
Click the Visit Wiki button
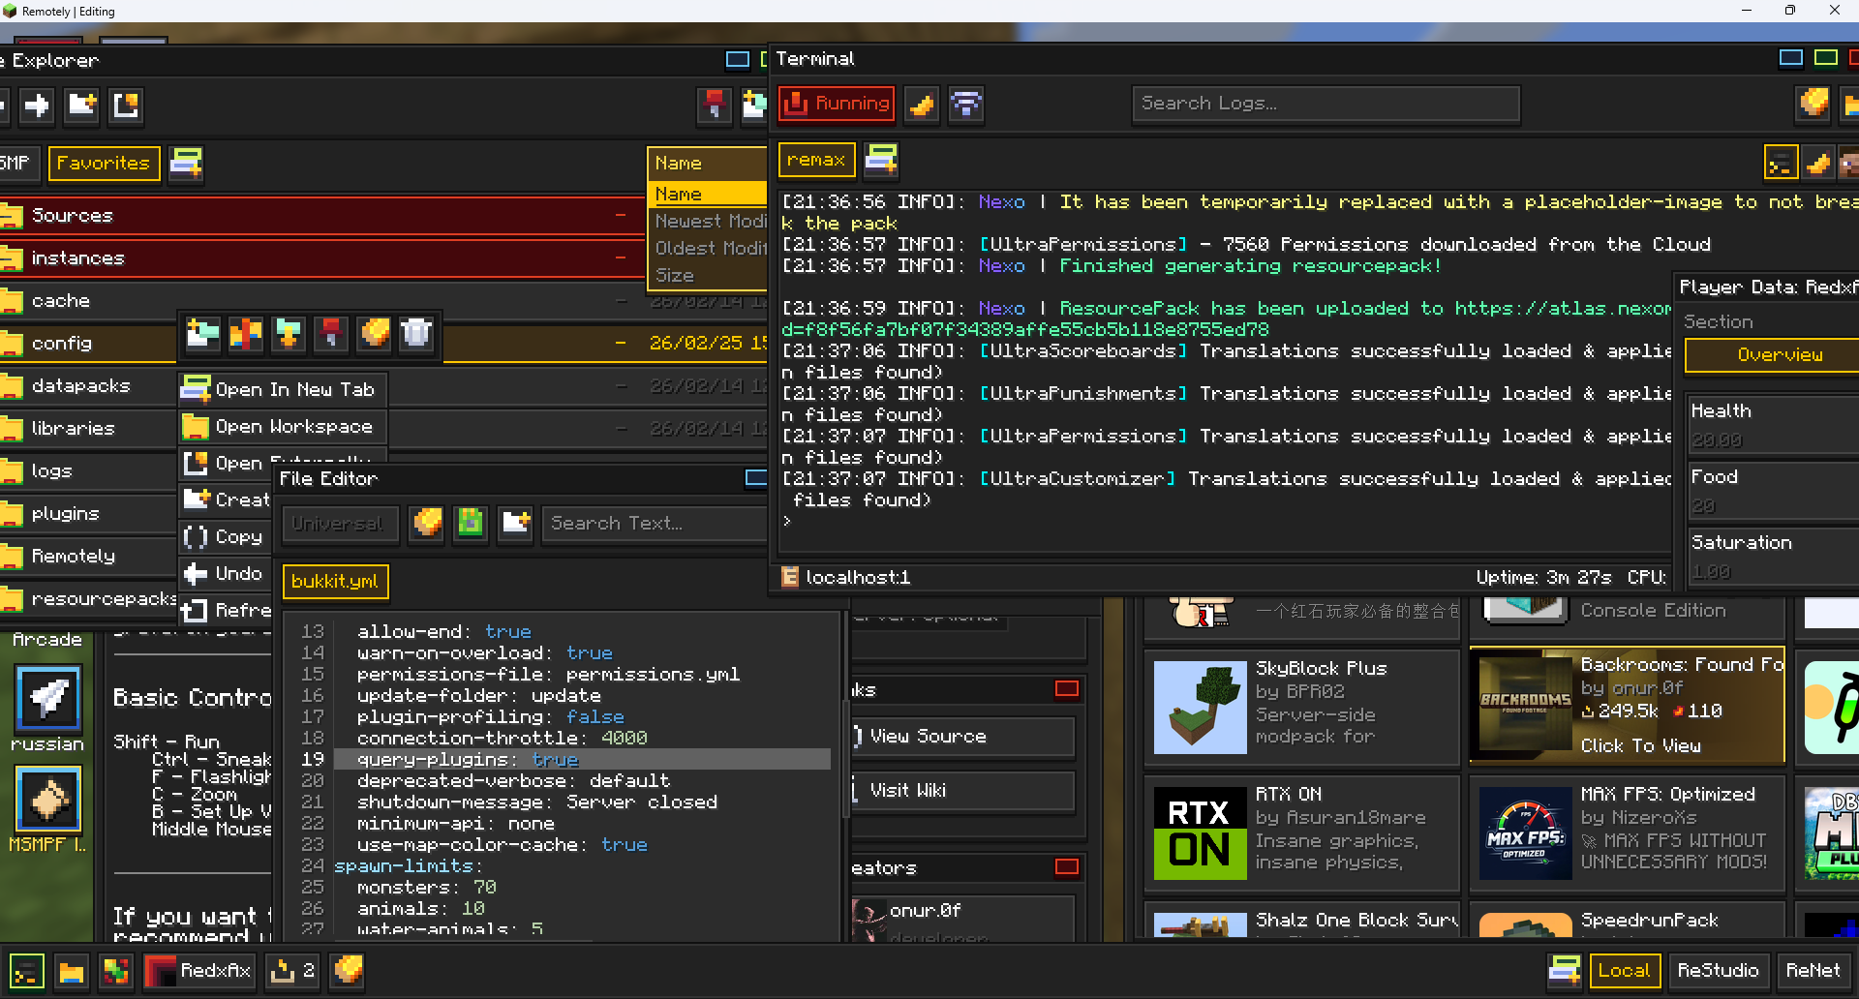(963, 791)
